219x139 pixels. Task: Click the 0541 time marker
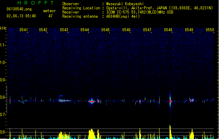tap(23, 30)
